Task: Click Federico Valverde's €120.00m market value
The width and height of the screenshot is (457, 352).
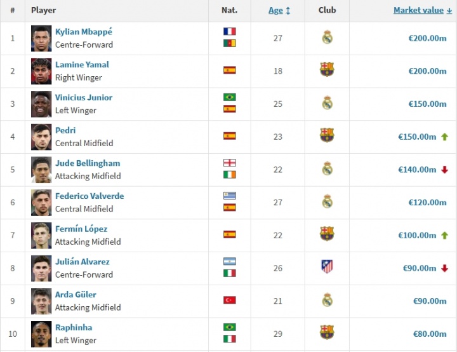Action: tap(427, 203)
